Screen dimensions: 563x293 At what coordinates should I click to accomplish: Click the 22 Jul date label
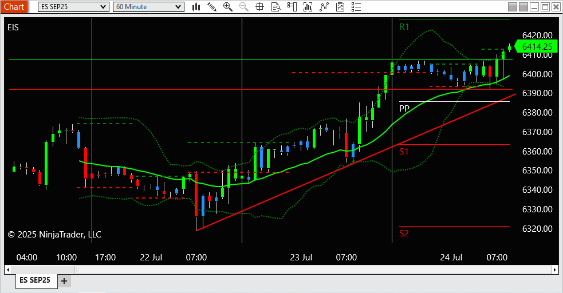tap(151, 257)
